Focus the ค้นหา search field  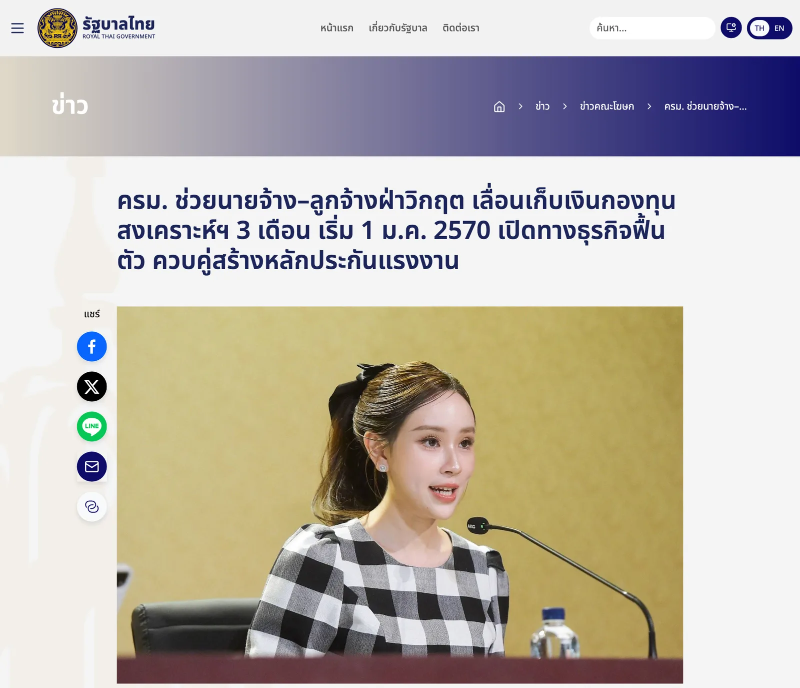pos(652,28)
